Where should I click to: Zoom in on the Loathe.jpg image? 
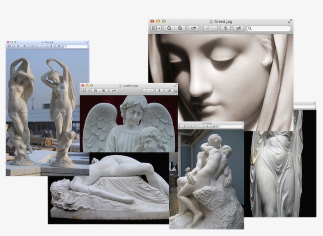click(x=104, y=91)
